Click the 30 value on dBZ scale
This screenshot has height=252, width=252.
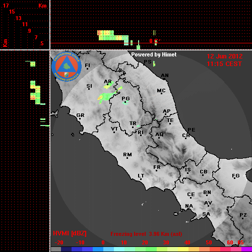(x=166, y=242)
